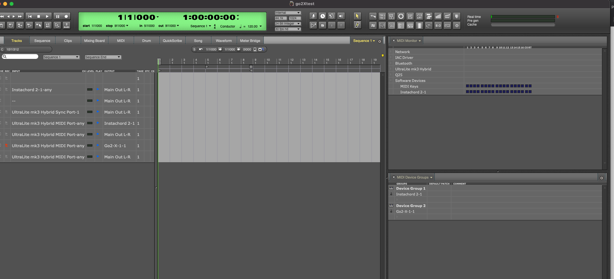This screenshot has height=279, width=614.
Task: Click the 1024 buffer size button
Action: [294, 18]
